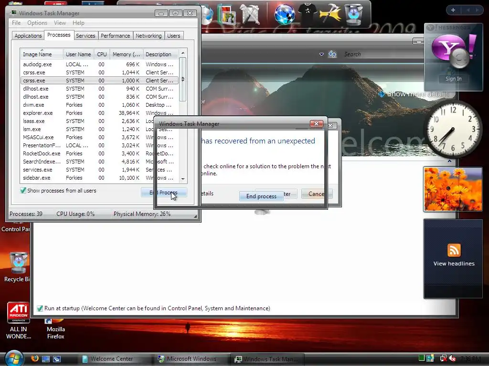Click the refresh icon in Welcome Center

tap(332, 54)
